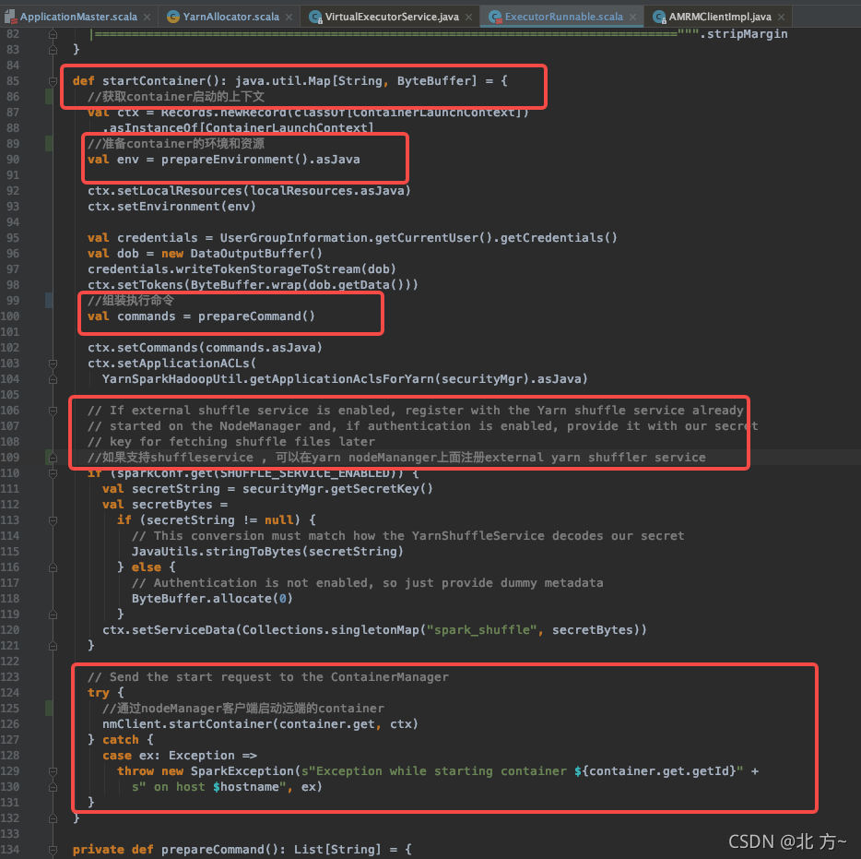This screenshot has height=859, width=861.
Task: Place cursor on prepareEnvironment() call
Action: pos(234,160)
